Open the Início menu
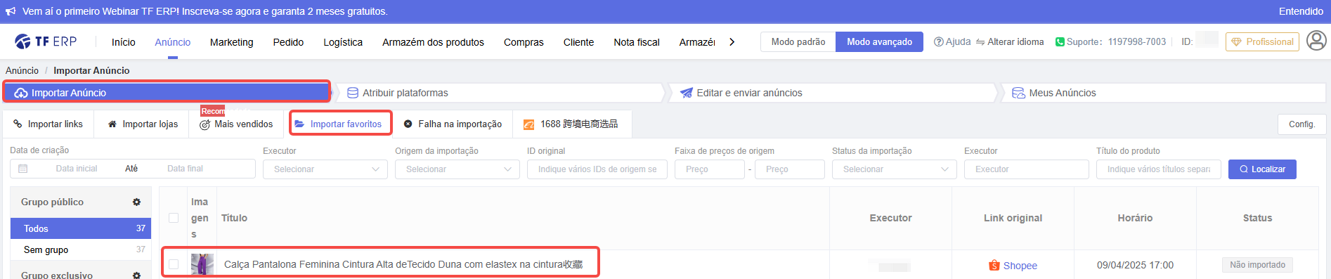 [x=124, y=42]
